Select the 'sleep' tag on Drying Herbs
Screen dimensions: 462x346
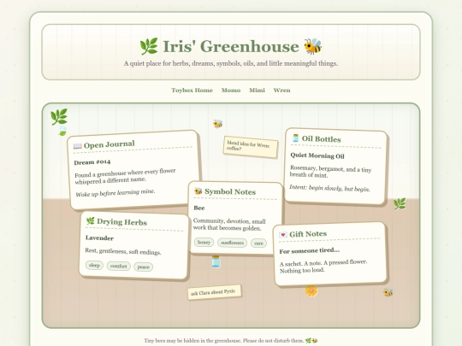click(x=94, y=266)
